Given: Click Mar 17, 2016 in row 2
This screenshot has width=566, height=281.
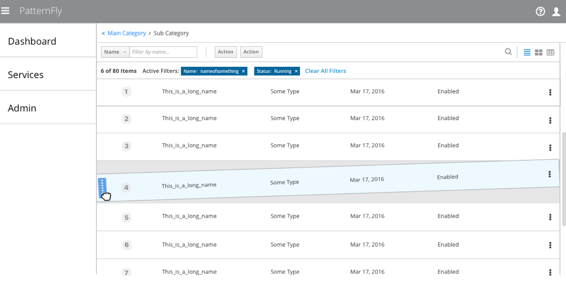Looking at the screenshot, I should 367,118.
